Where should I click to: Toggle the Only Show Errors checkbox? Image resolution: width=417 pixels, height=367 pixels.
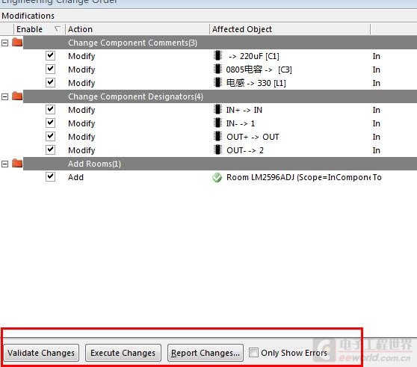(253, 353)
